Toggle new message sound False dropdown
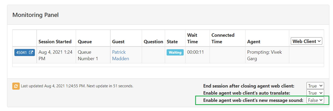The height and width of the screenshot is (111, 333). (x=315, y=100)
